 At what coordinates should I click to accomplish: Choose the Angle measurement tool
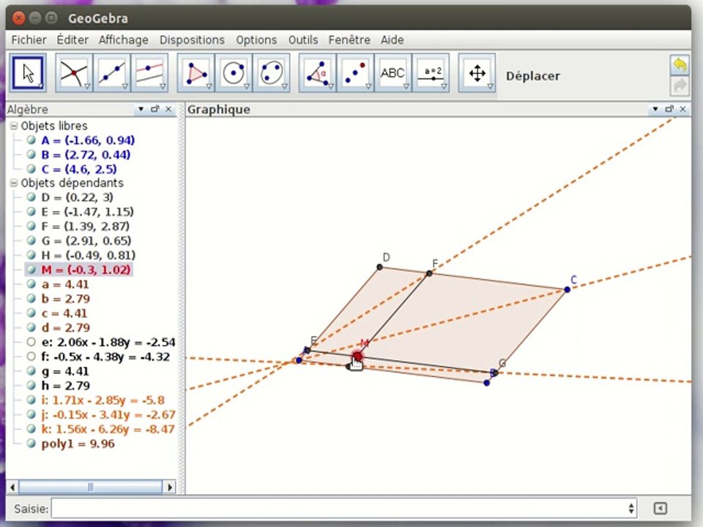[317, 73]
